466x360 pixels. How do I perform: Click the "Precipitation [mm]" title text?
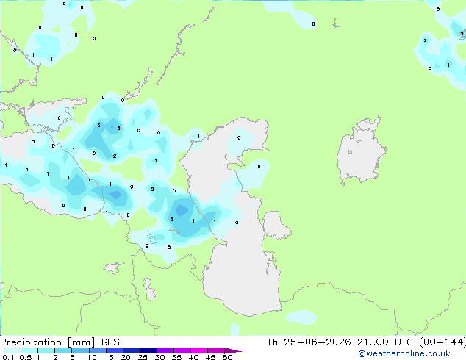pos(48,342)
